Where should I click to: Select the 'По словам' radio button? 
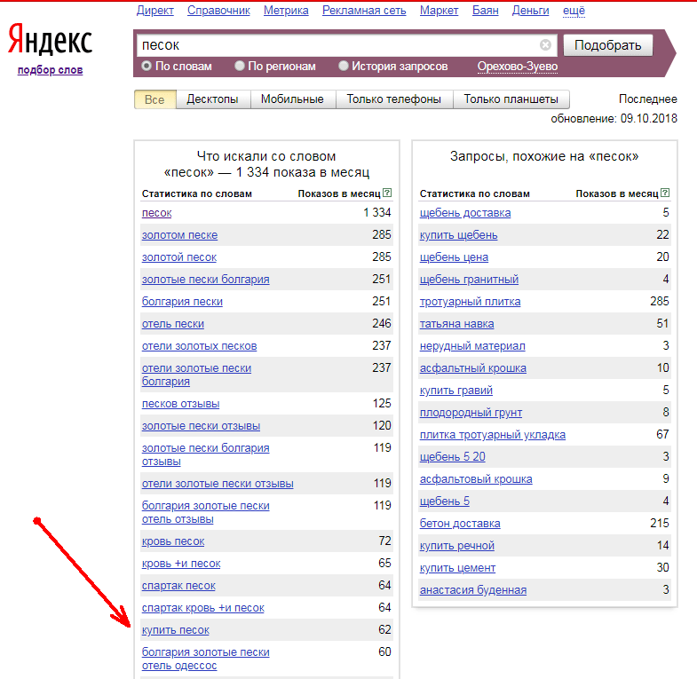(147, 66)
